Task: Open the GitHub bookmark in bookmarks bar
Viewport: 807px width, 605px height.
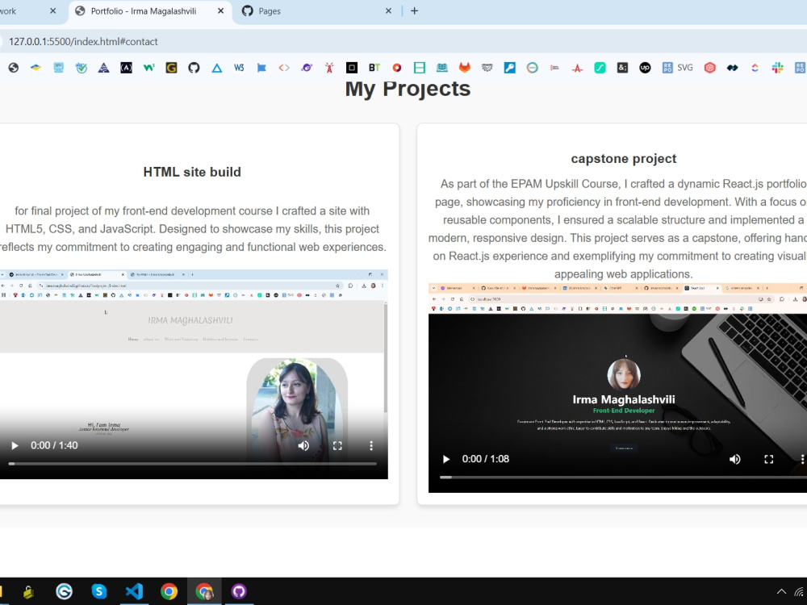Action: [x=194, y=68]
